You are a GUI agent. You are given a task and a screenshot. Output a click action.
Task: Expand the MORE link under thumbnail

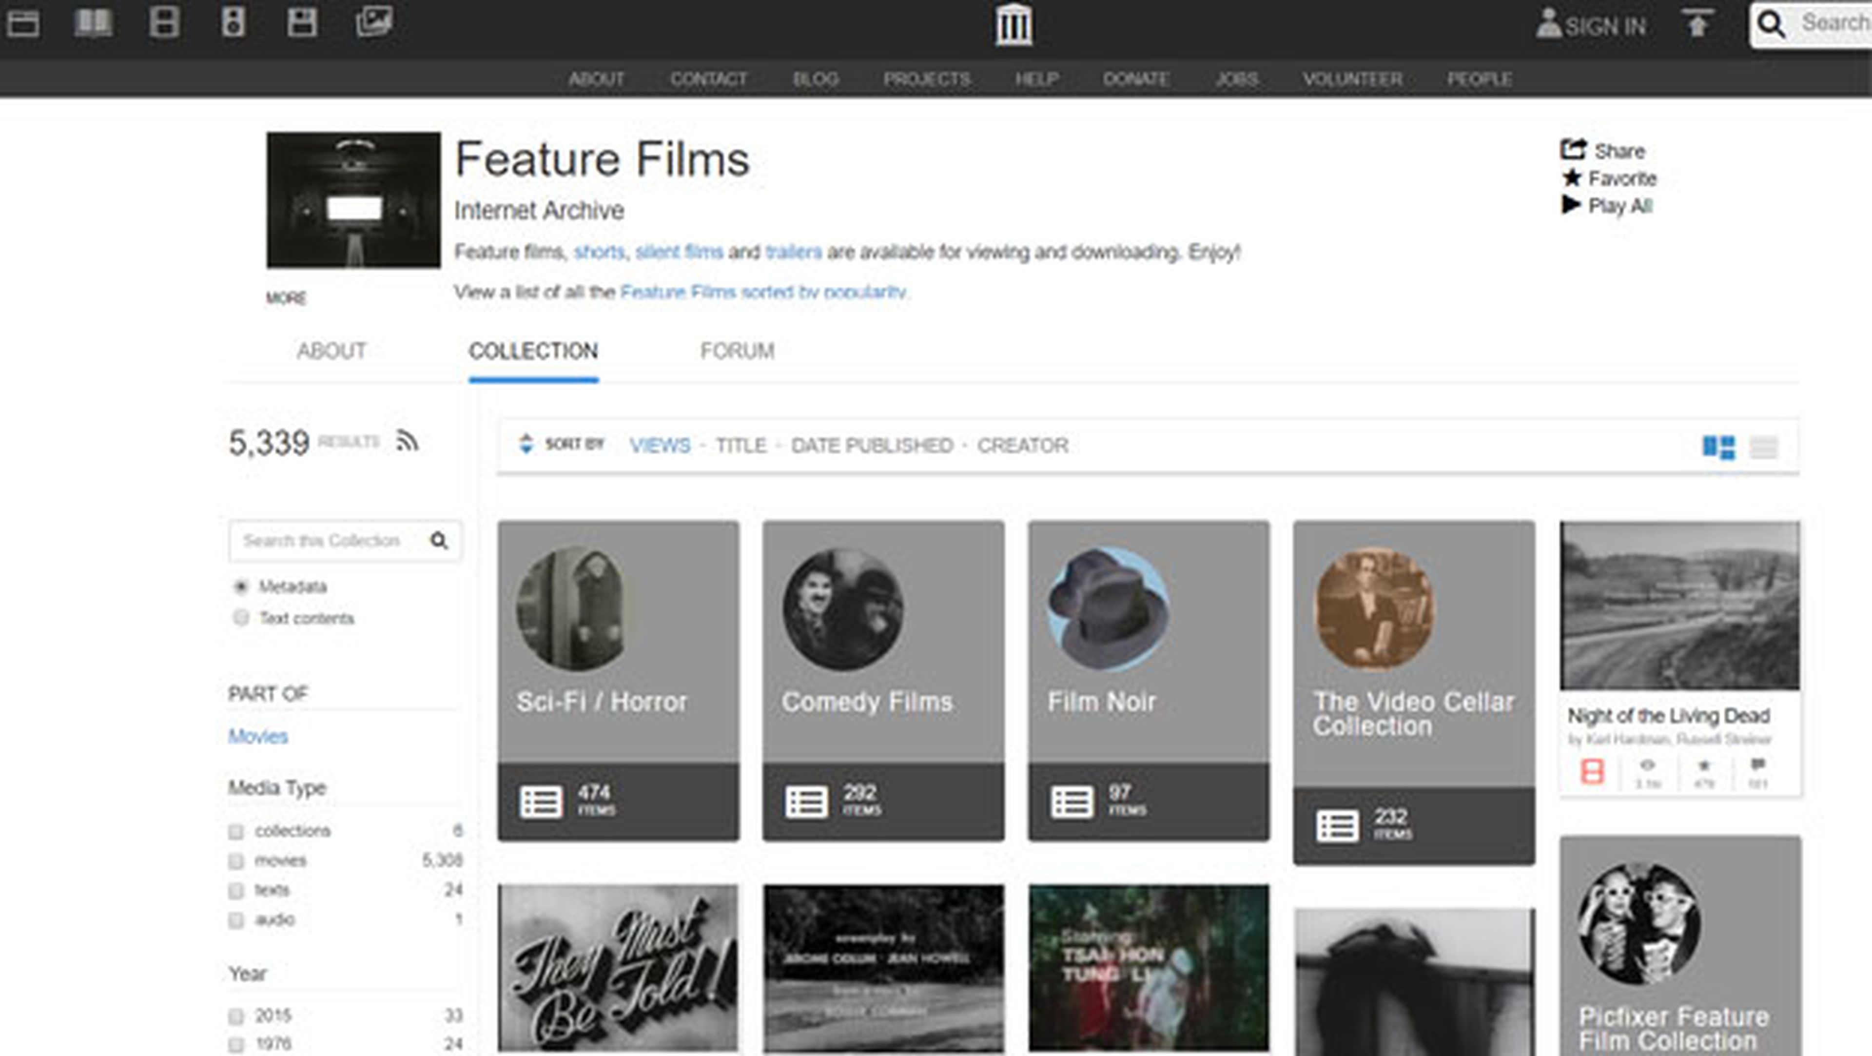(x=286, y=298)
